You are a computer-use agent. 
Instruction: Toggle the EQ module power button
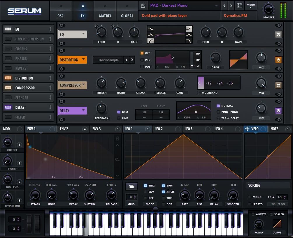[x=278, y=35]
